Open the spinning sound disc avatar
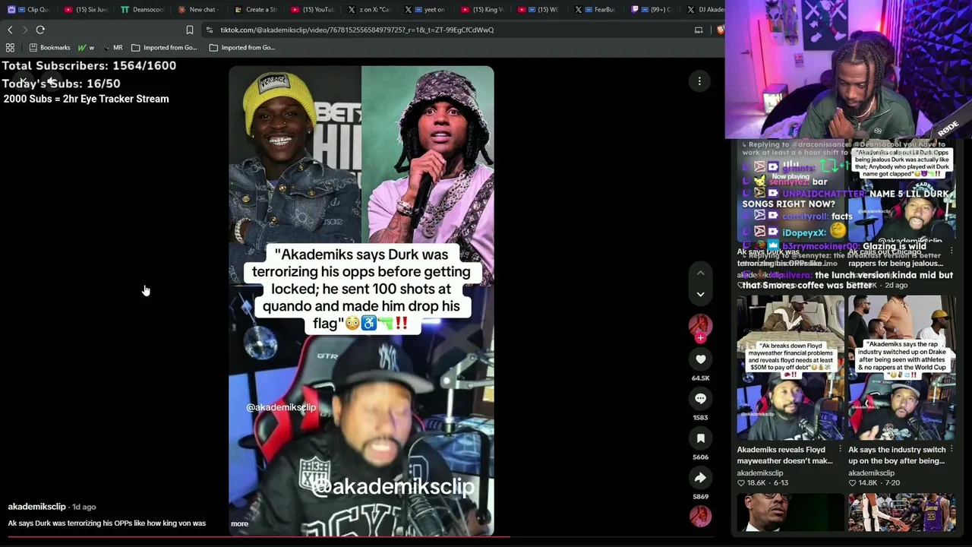This screenshot has width=972, height=547. tap(700, 517)
